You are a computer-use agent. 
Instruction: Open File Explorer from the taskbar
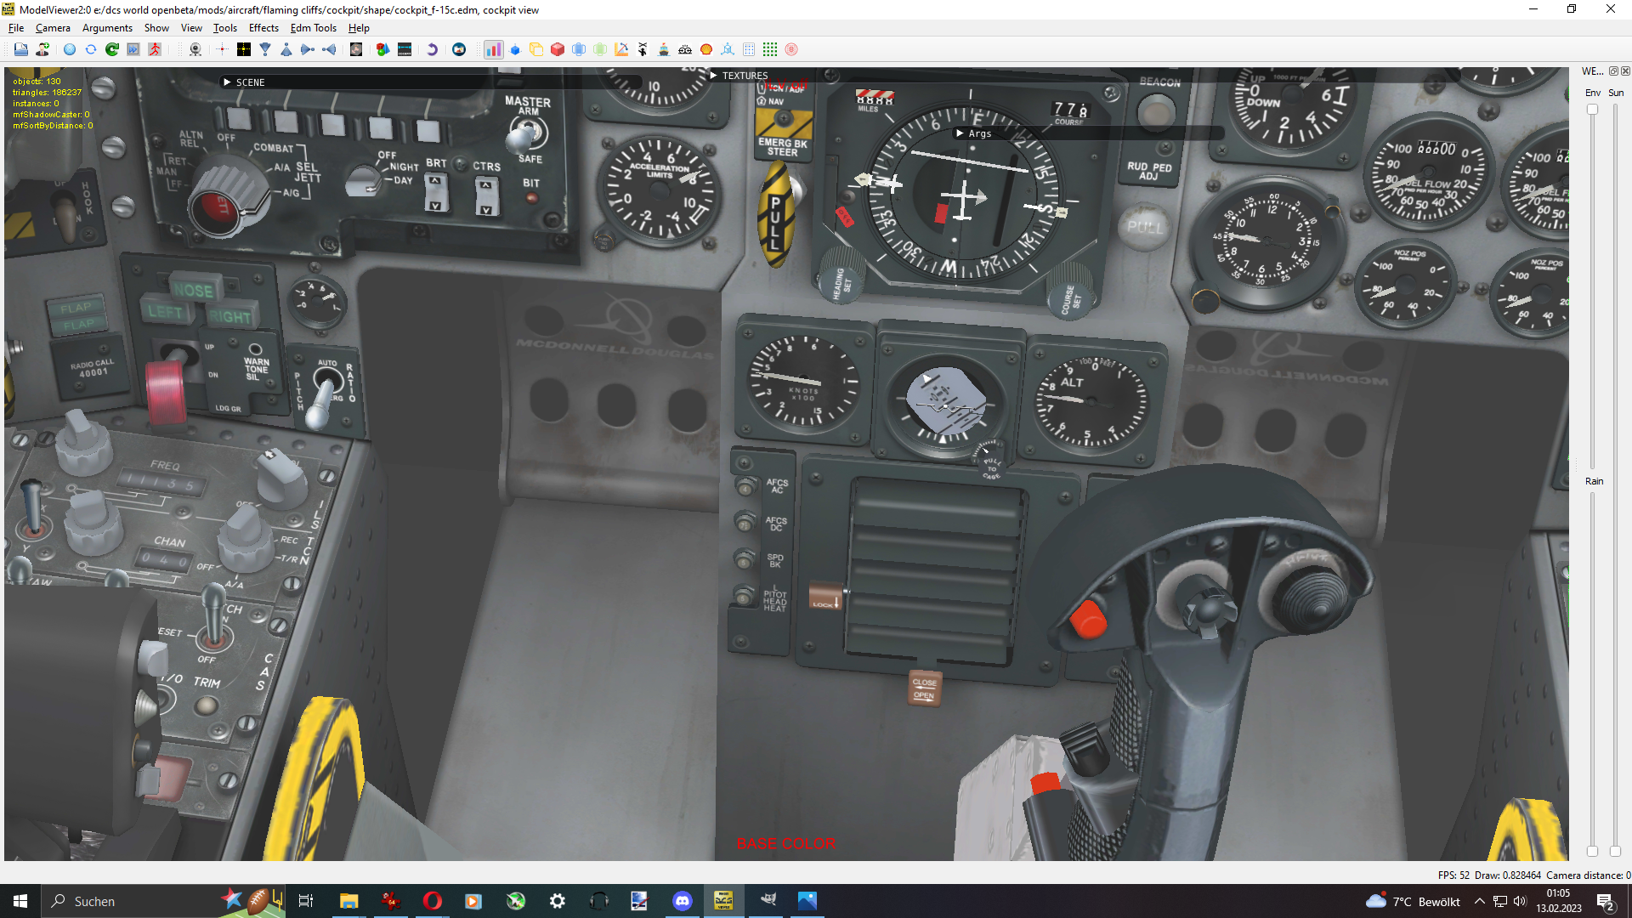348,901
